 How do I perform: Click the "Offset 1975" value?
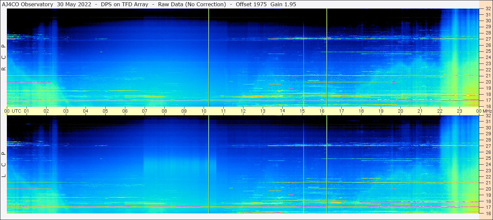tap(251, 4)
